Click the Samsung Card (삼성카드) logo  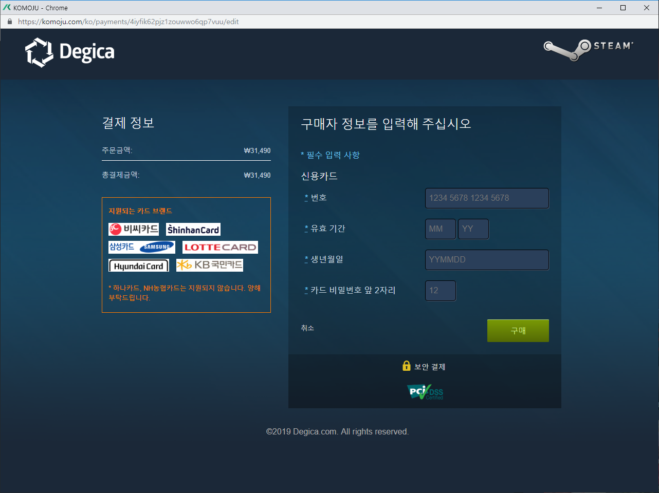[x=142, y=247]
